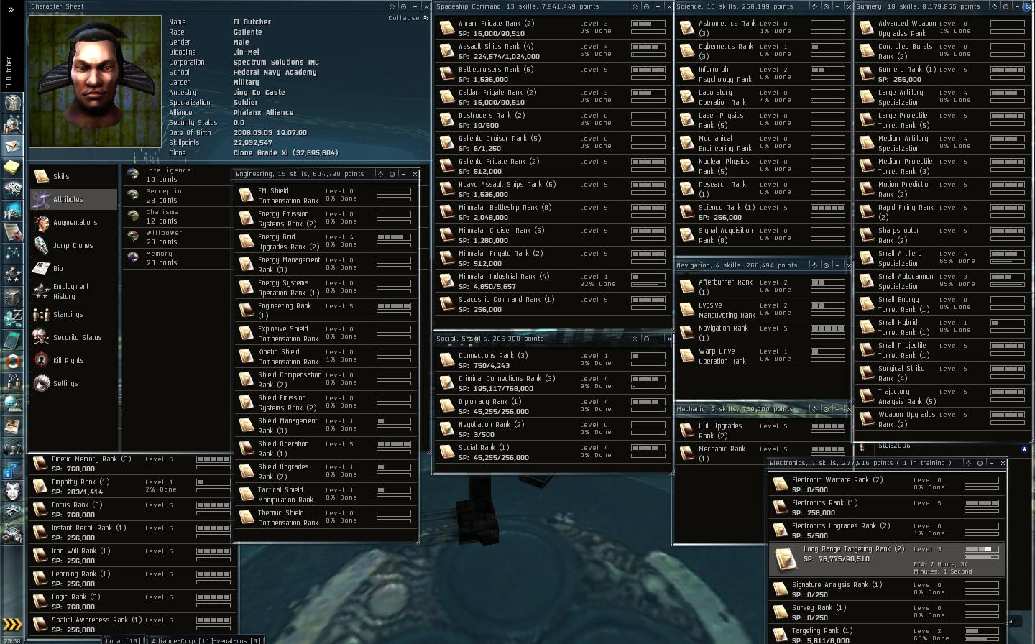Screen dimensions: 1035x644
Task: Open the mail envelope icon in the sidebar
Action: click(13, 146)
